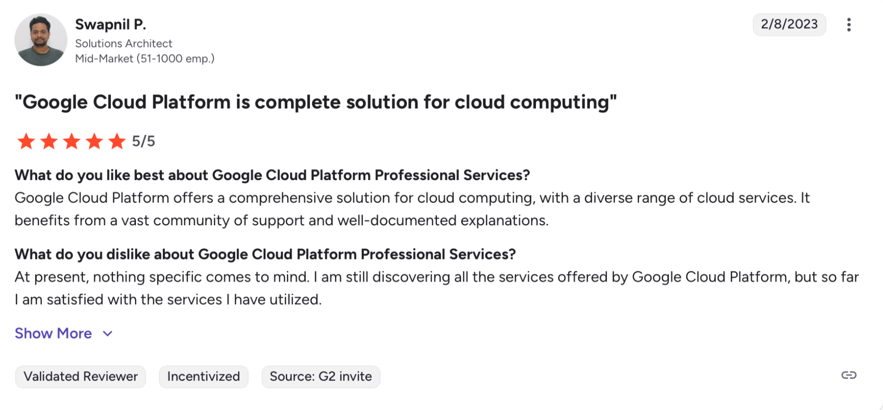883x410 pixels.
Task: Click the fifth rating star
Action: click(x=117, y=141)
